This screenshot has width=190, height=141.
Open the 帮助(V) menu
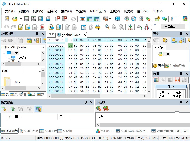(x=158, y=11)
